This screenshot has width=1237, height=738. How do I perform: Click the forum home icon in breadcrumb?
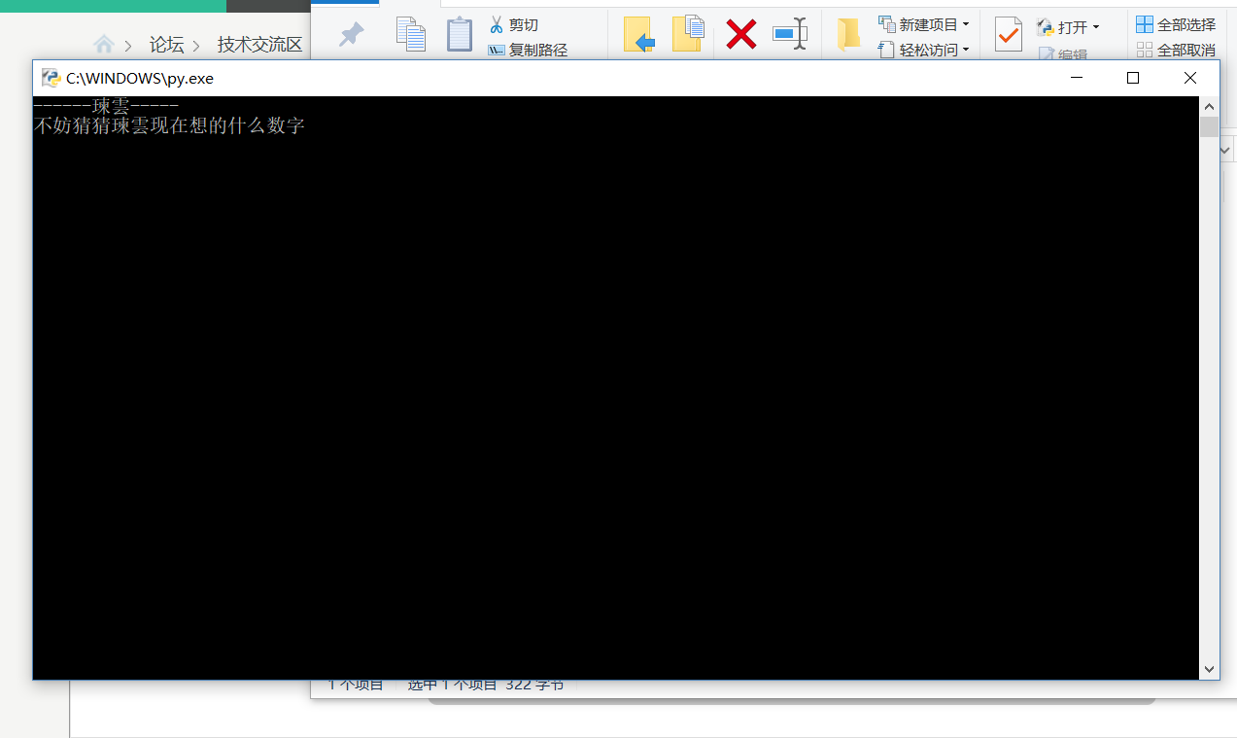(104, 45)
